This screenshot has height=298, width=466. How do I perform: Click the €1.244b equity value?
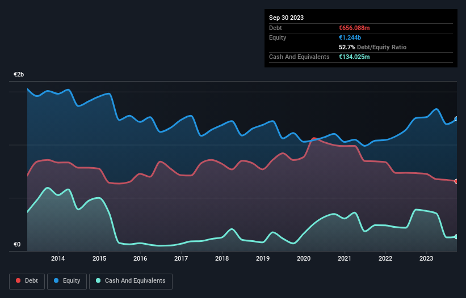point(350,37)
